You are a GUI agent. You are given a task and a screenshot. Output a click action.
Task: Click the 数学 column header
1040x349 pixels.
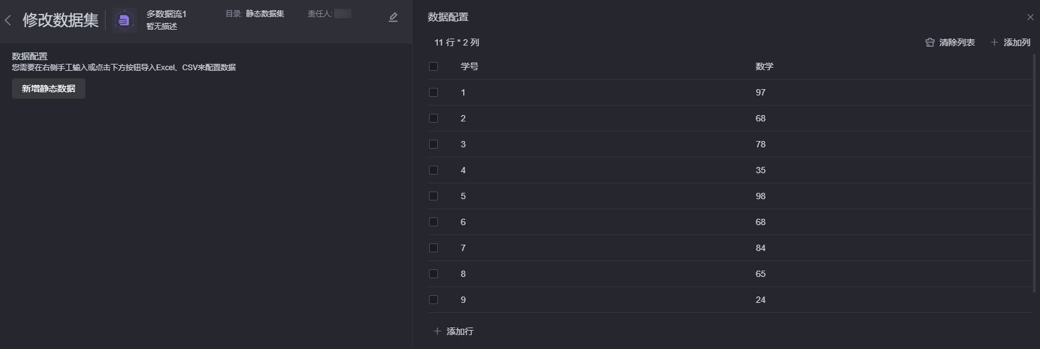pos(765,66)
